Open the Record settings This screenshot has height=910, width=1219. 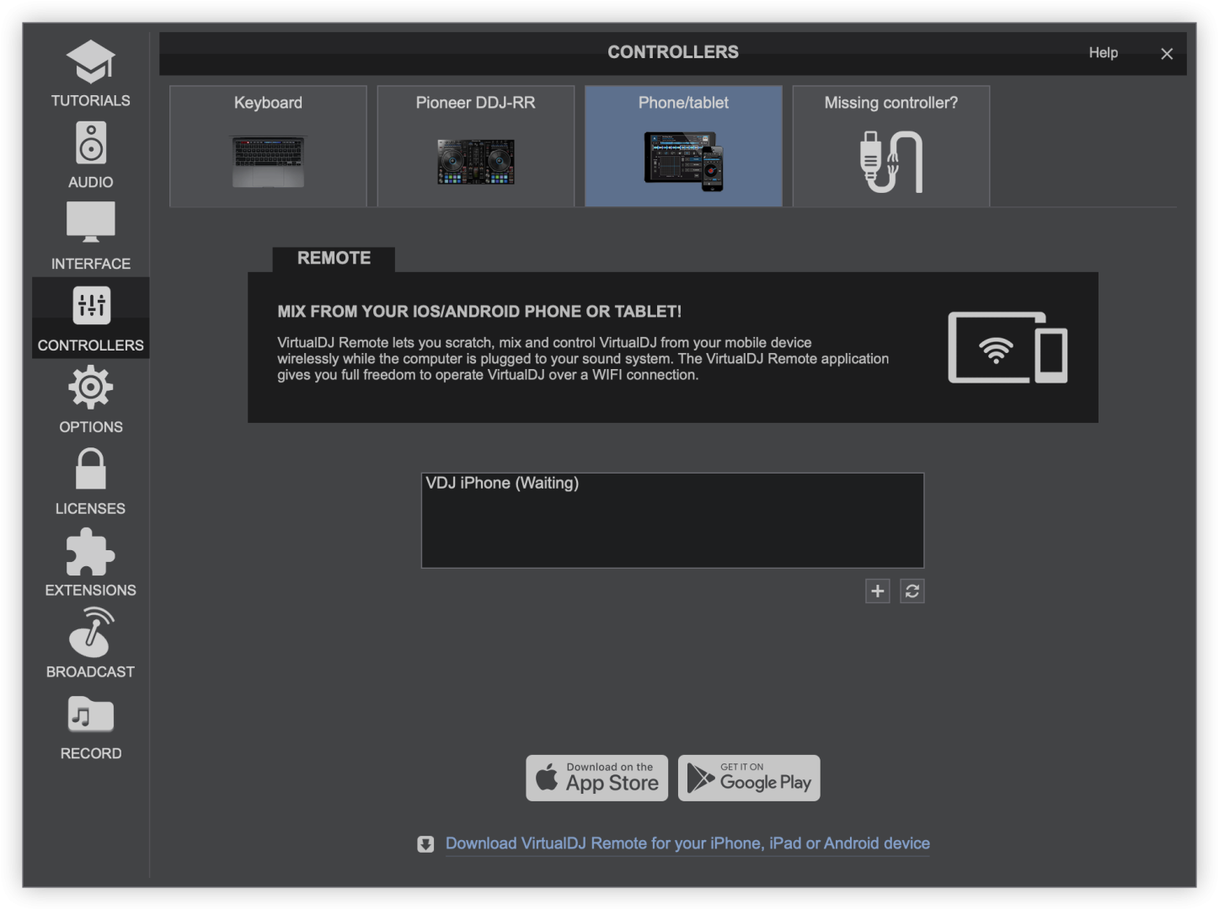coord(90,726)
